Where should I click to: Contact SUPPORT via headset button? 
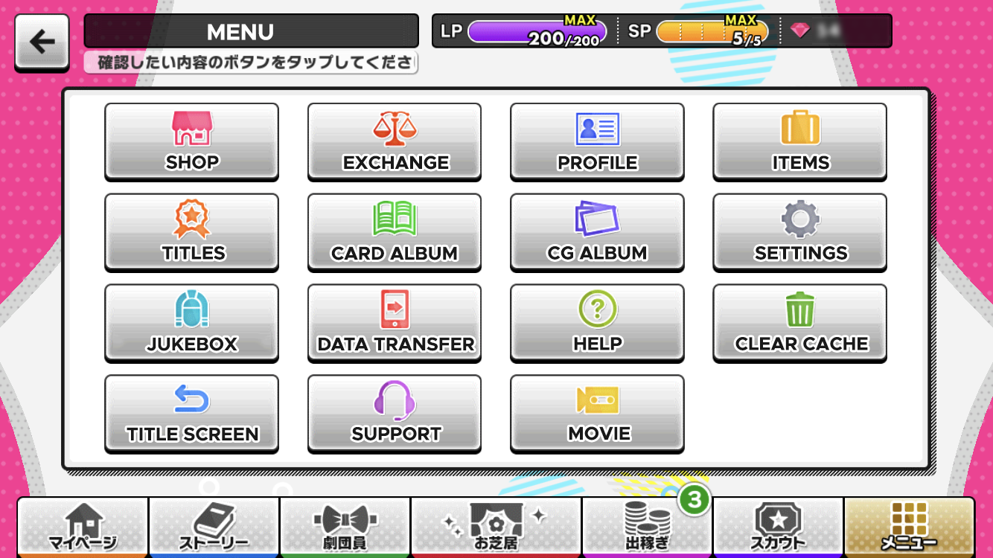pos(395,414)
